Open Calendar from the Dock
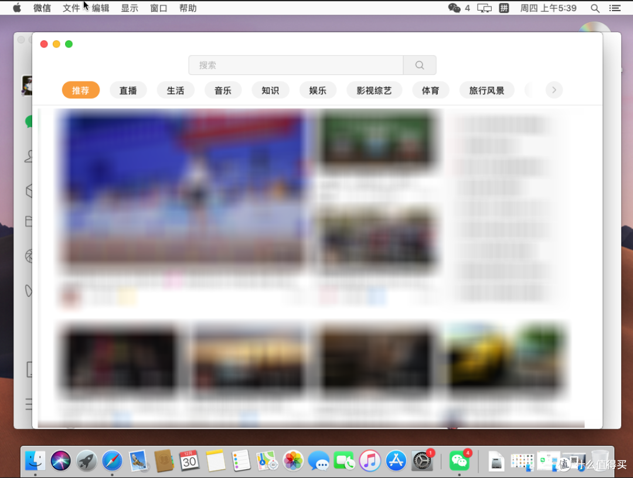This screenshot has width=633, height=478. click(189, 460)
